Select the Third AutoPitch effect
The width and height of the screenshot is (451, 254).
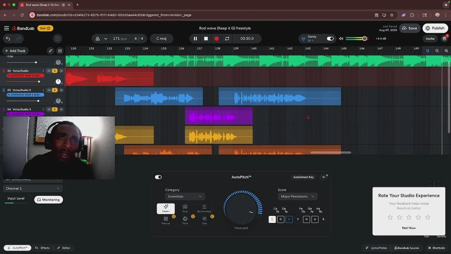pyautogui.click(x=185, y=220)
